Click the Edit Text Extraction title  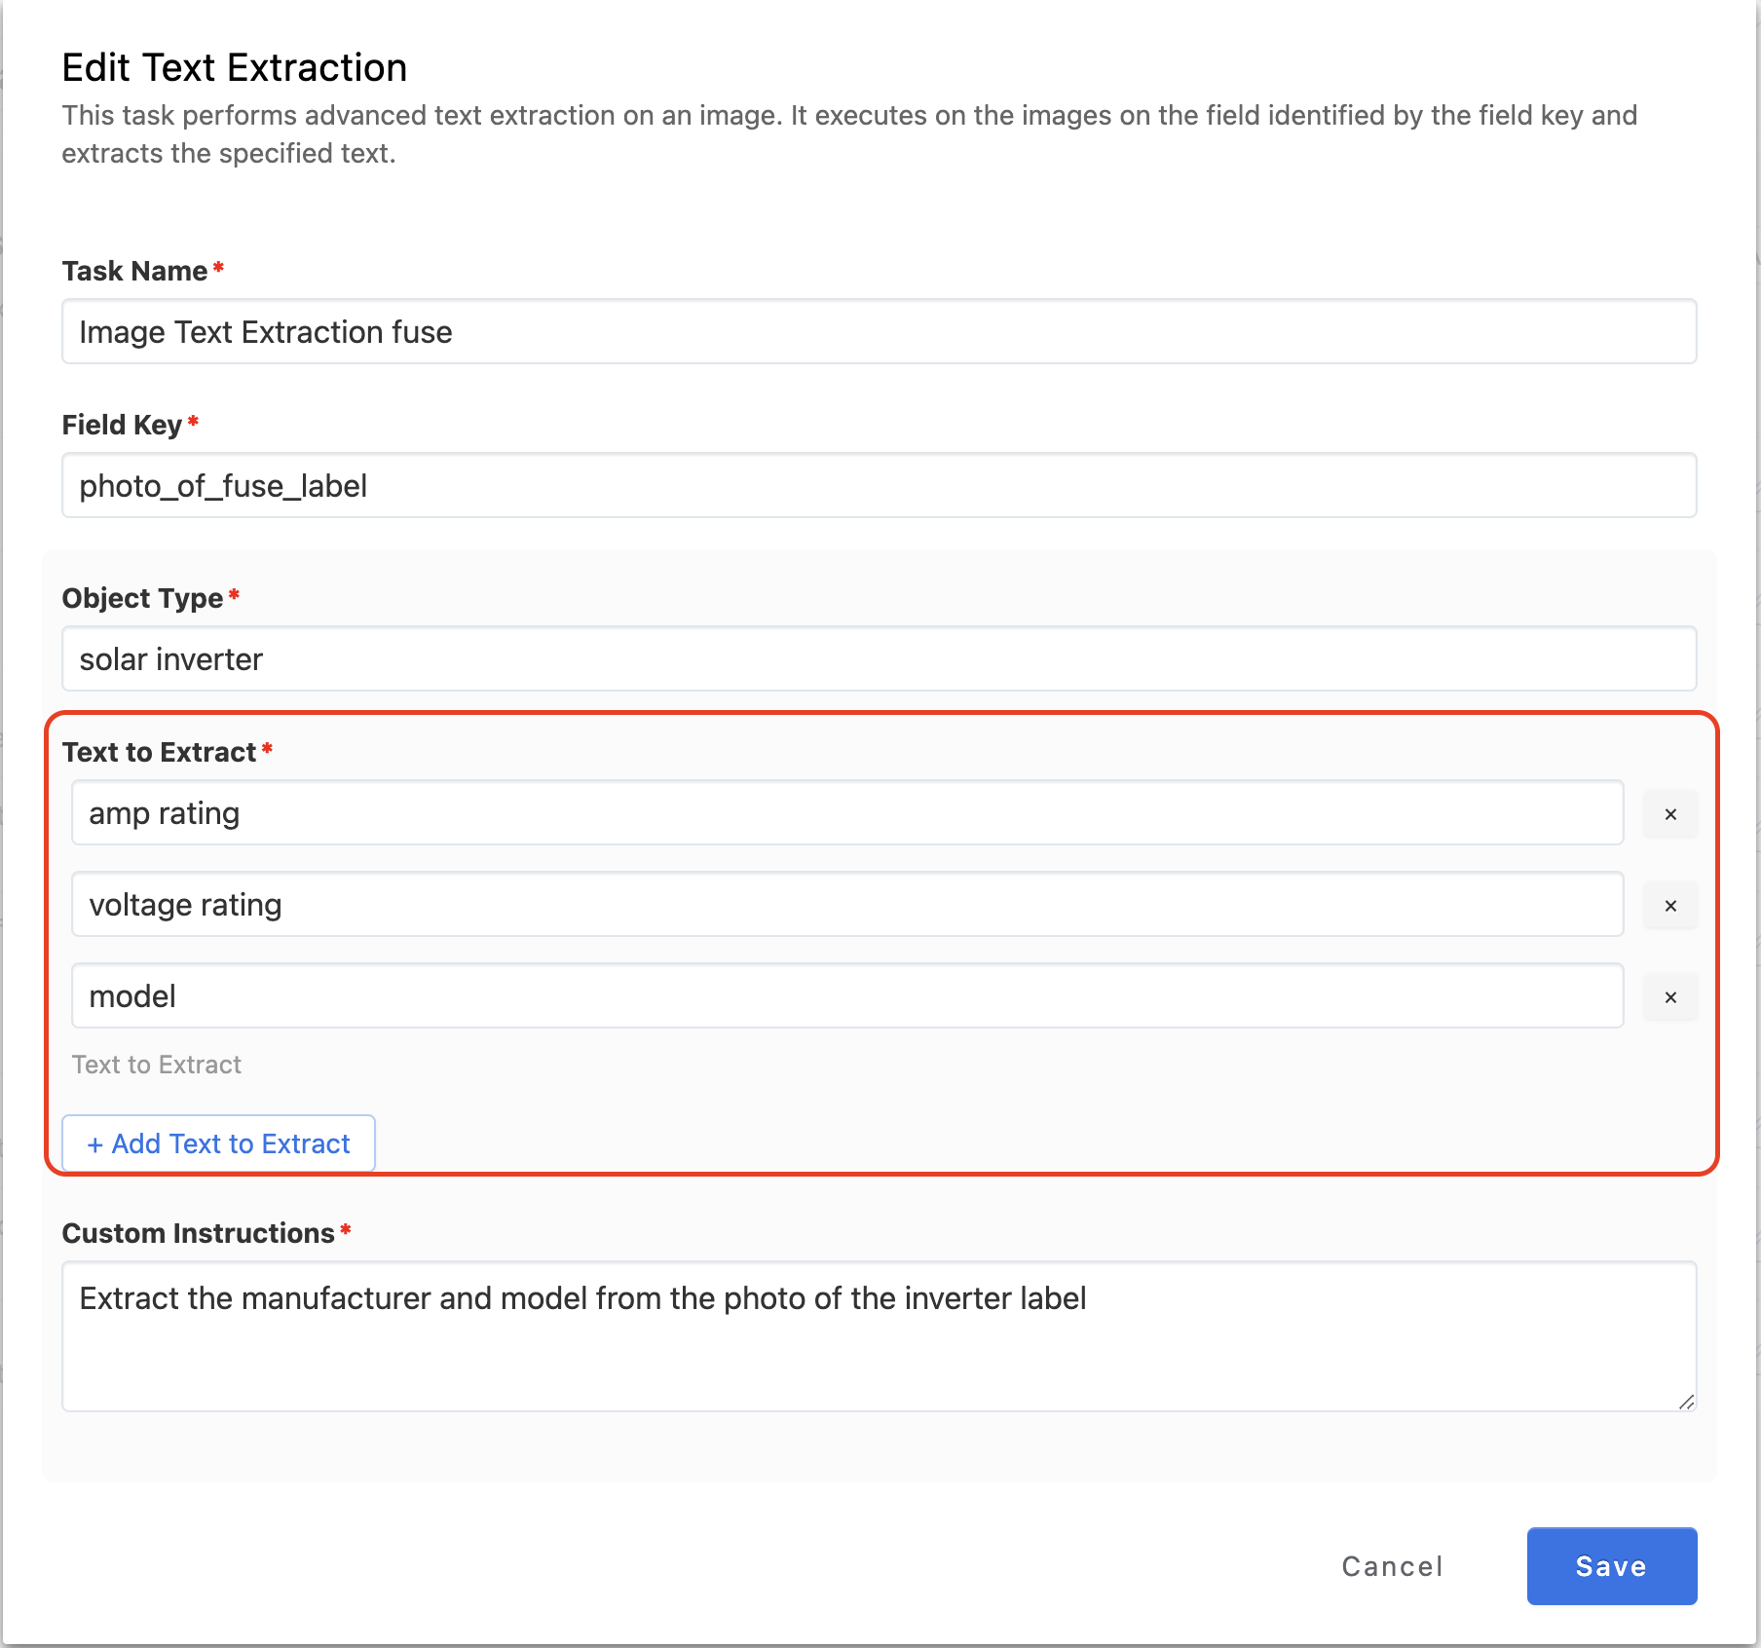point(235,68)
